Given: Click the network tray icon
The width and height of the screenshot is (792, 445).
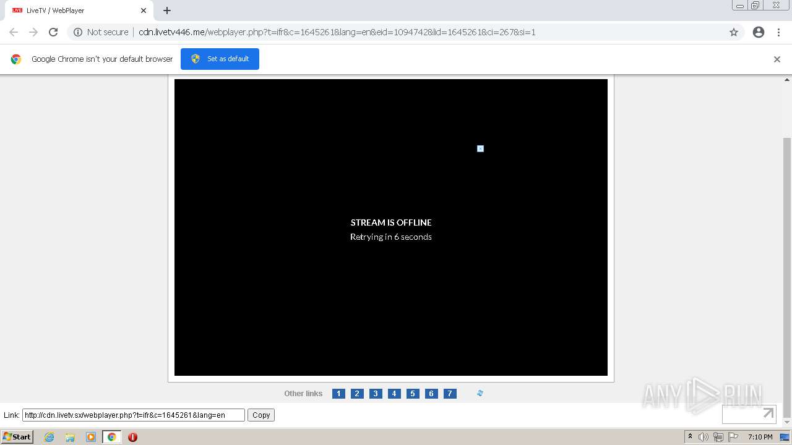Looking at the screenshot, I should [x=718, y=437].
